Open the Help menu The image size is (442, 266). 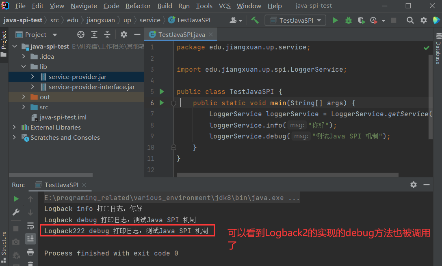click(275, 6)
